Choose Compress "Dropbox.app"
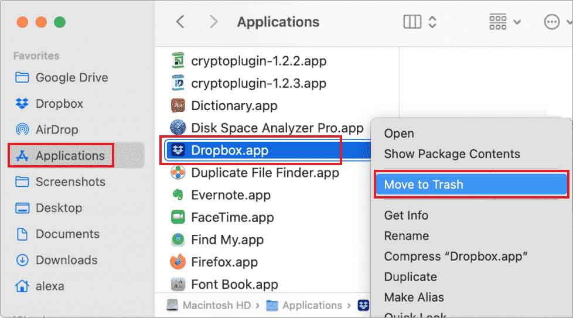 point(456,257)
